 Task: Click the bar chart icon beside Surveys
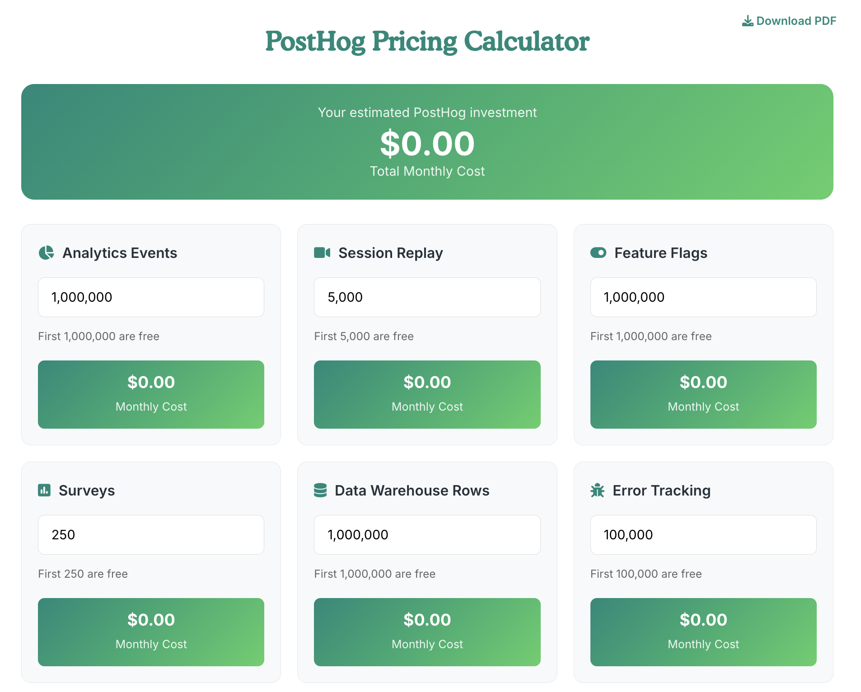coord(45,491)
